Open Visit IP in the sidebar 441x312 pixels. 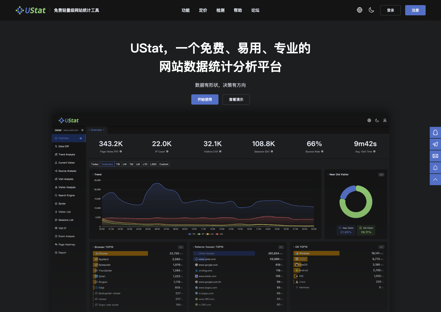tap(68, 228)
